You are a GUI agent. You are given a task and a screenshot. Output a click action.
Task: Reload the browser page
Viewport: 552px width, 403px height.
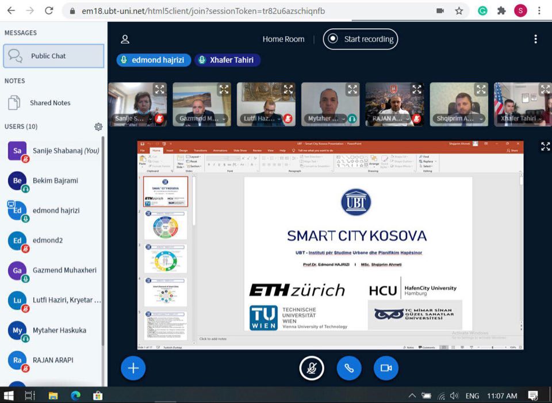click(x=49, y=11)
